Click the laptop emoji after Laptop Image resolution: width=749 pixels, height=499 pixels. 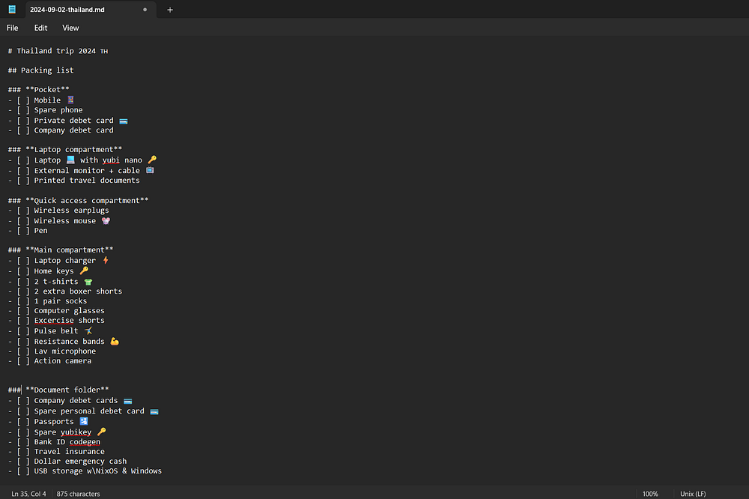(x=70, y=160)
